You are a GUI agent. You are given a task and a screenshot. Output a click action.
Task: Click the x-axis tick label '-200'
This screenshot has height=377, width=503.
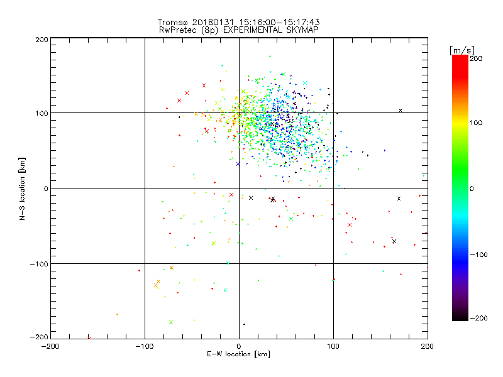pyautogui.click(x=50, y=346)
